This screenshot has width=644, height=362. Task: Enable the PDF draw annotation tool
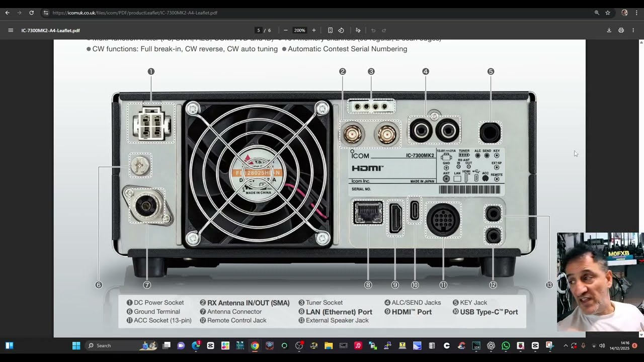tap(358, 30)
